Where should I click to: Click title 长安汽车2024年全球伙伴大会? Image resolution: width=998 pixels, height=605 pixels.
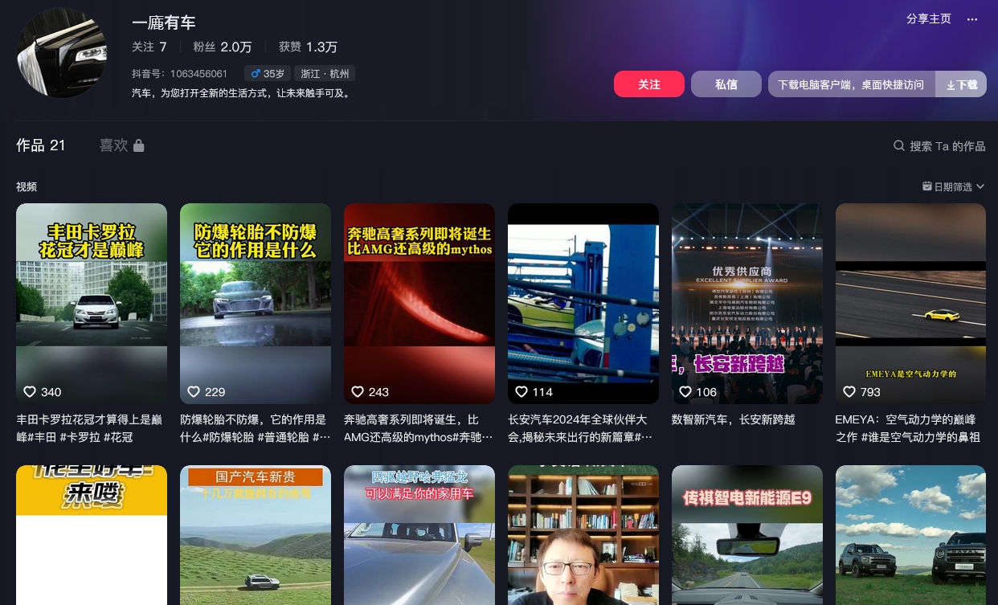click(x=580, y=428)
